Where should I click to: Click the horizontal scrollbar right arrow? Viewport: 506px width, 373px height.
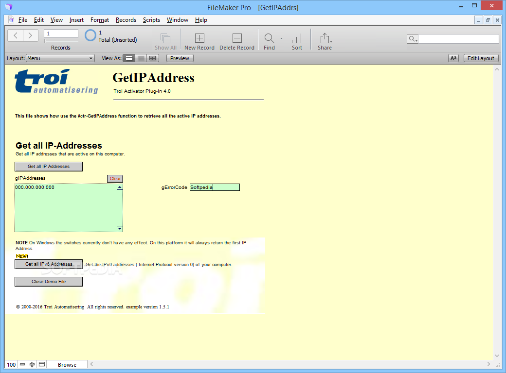(489, 364)
